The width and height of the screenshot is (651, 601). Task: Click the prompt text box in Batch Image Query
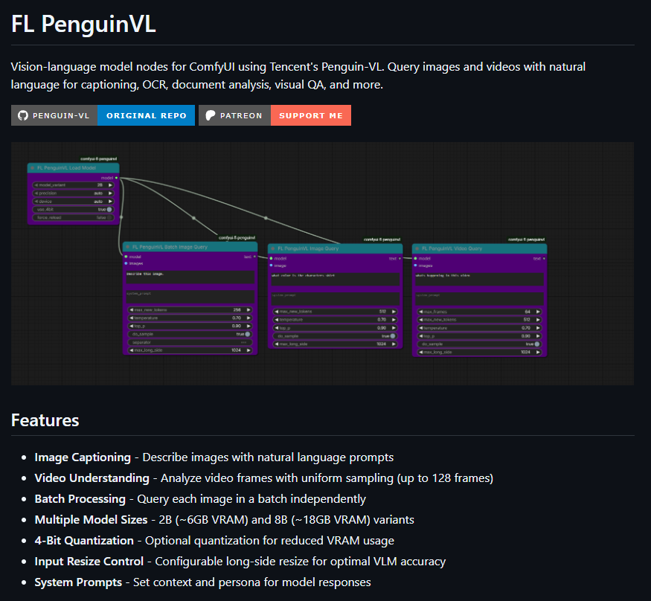[x=190, y=277]
